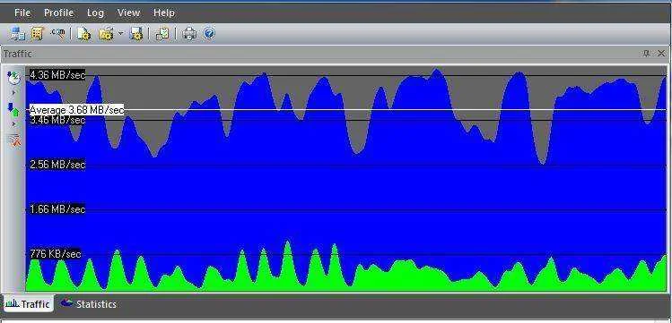Click the network computers toolbar icon
The height and width of the screenshot is (323, 672).
(18, 33)
